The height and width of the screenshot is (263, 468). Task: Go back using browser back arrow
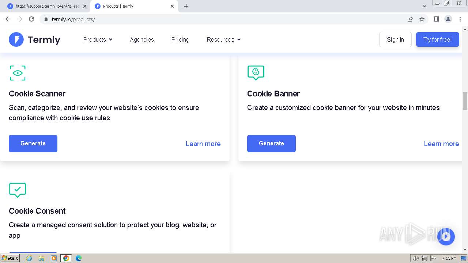(x=8, y=19)
